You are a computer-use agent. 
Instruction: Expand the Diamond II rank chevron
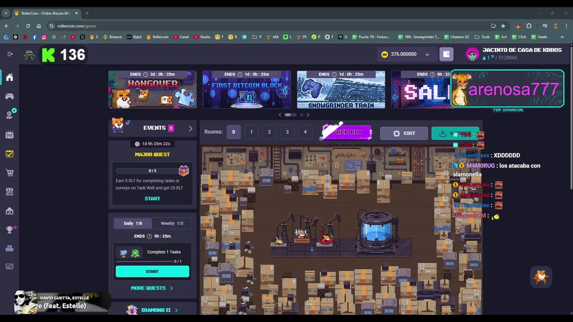(x=176, y=310)
